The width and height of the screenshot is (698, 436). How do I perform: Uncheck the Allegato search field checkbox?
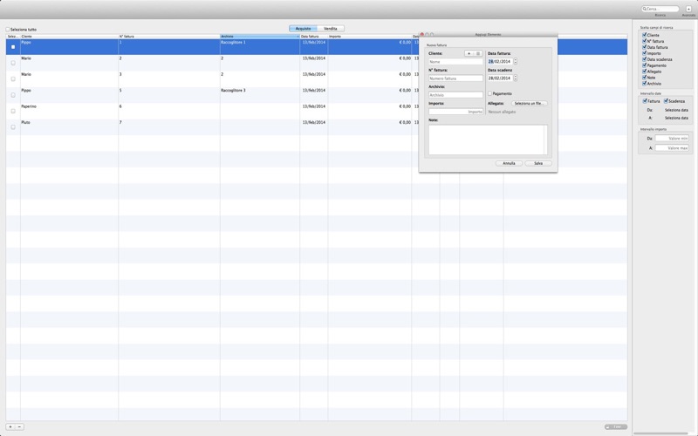point(644,72)
